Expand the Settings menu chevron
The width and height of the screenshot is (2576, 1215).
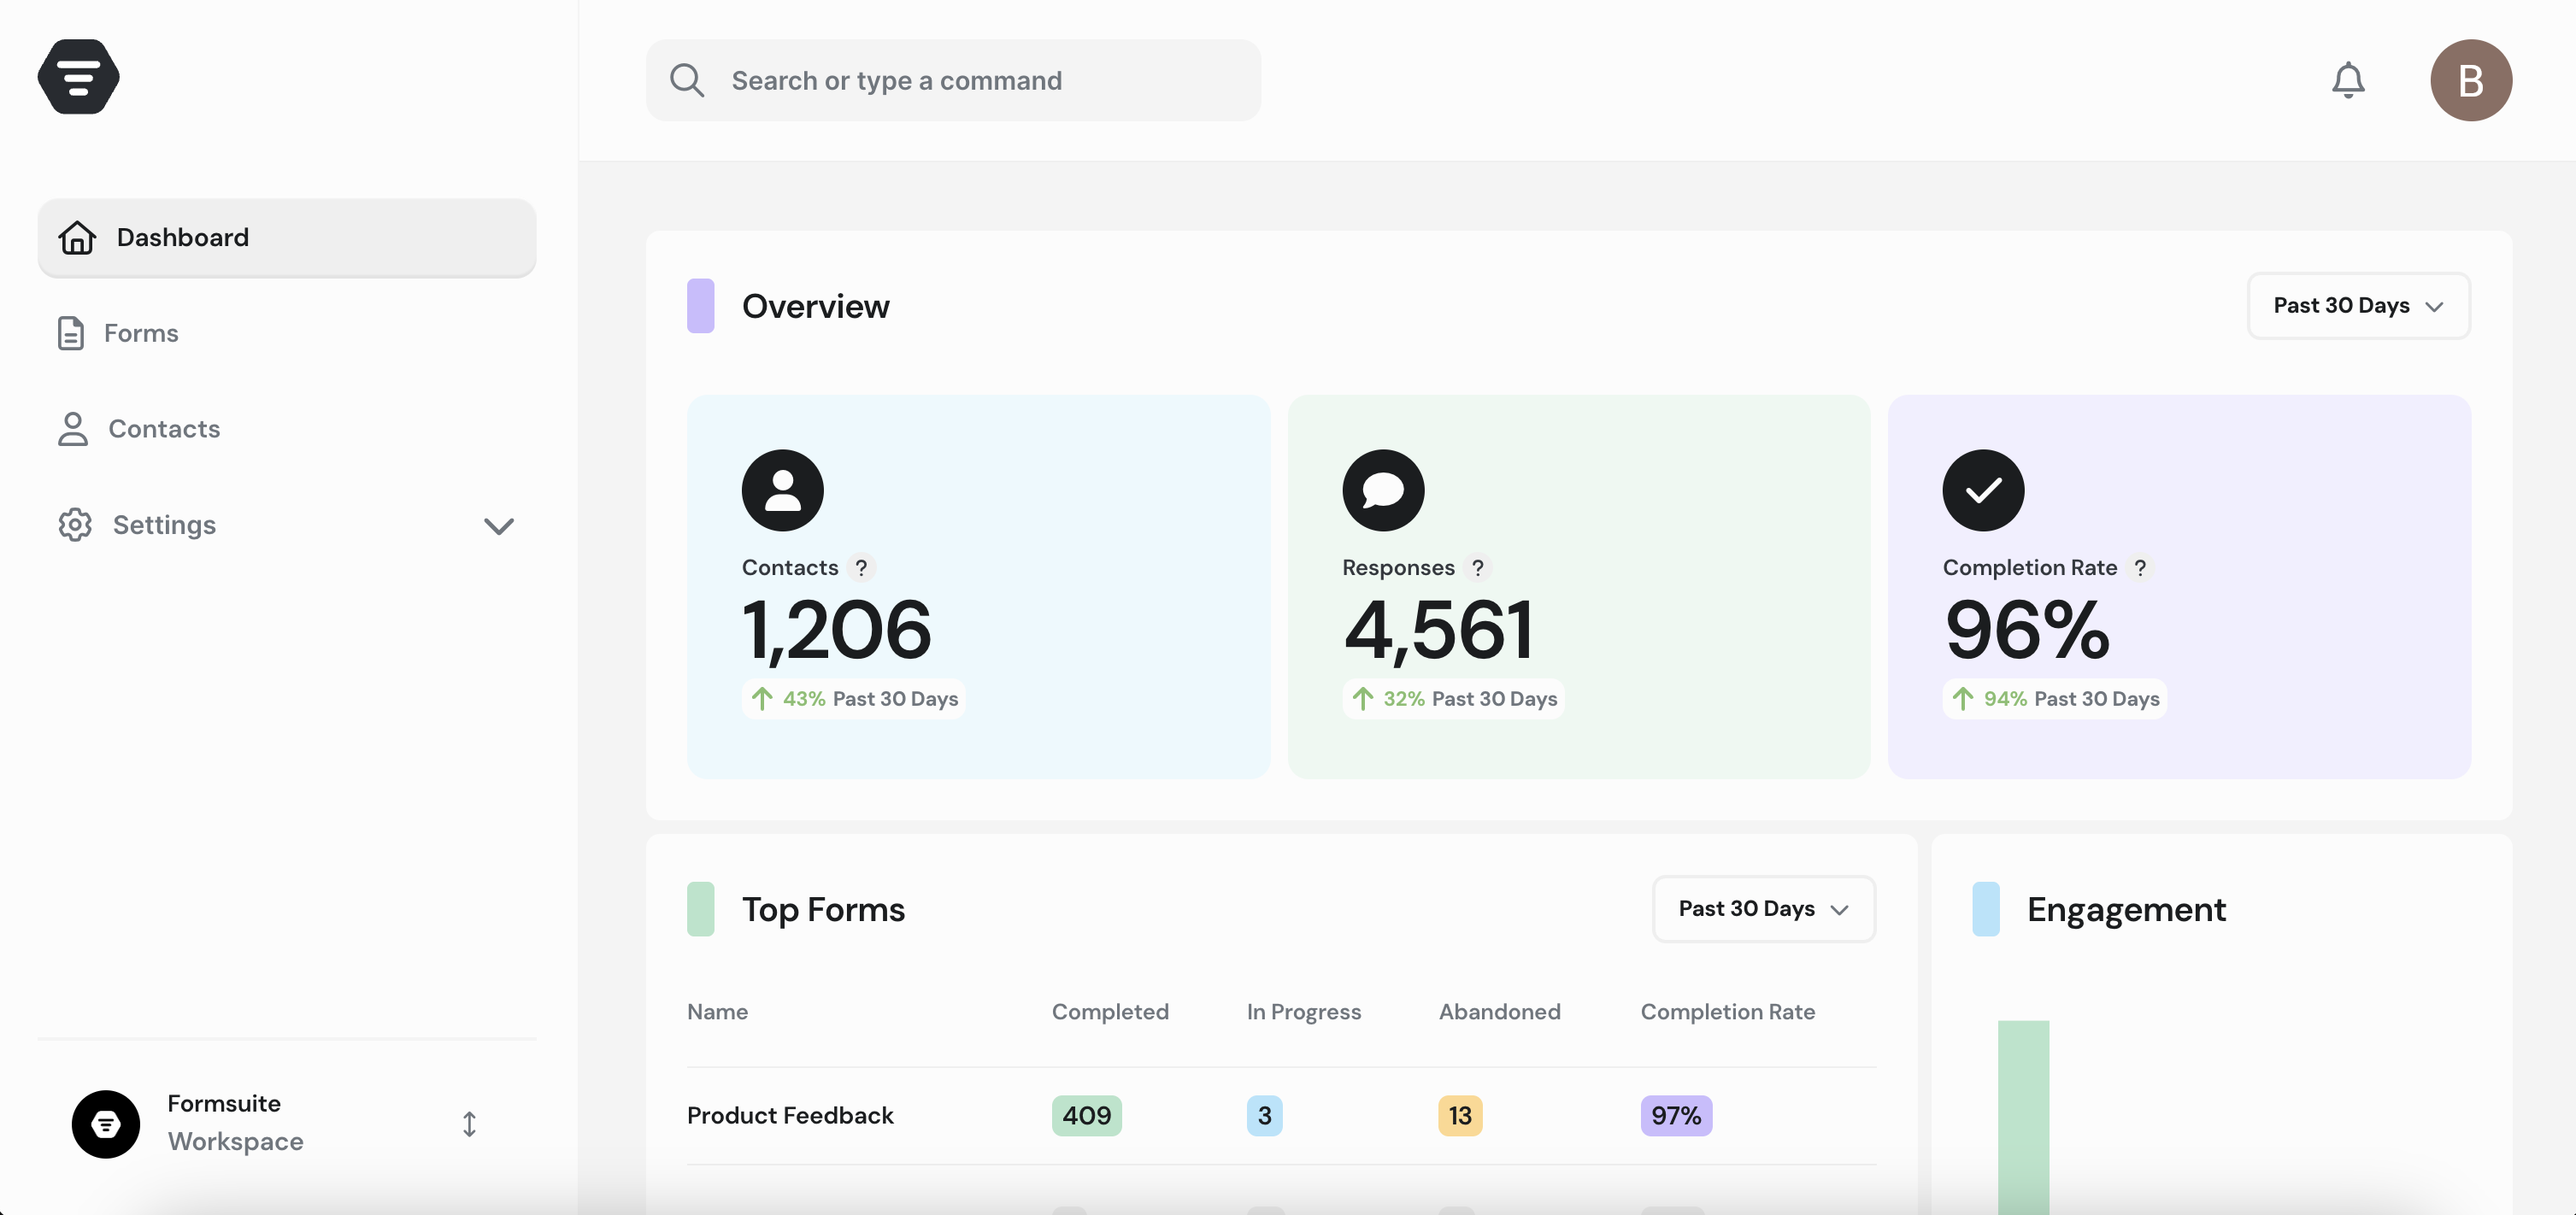tap(499, 526)
